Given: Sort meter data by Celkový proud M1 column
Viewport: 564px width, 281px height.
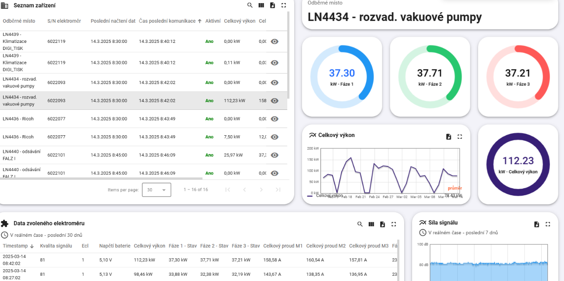Looking at the screenshot, I should coord(283,246).
